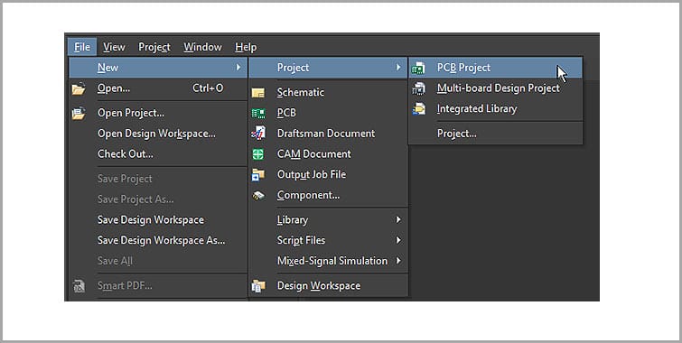This screenshot has width=682, height=343.
Task: Expand the New submenu arrow
Action: click(238, 68)
